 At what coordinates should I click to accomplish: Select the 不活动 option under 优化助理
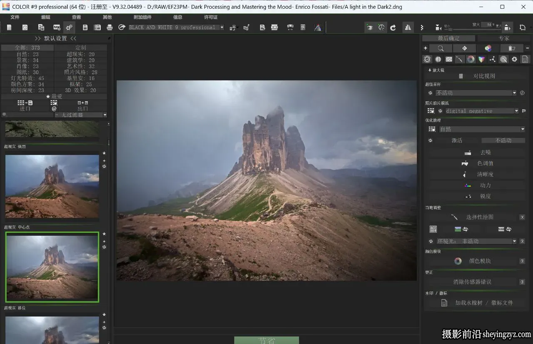503,140
